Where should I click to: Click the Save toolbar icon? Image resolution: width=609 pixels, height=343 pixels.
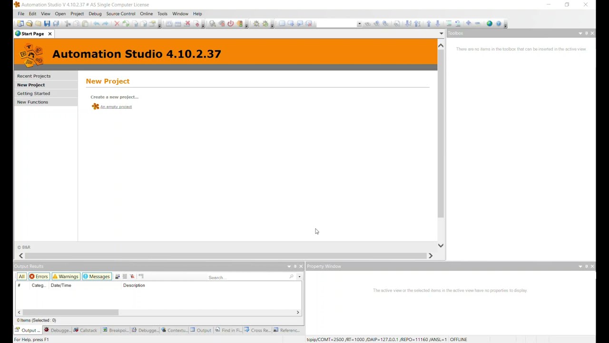click(x=47, y=23)
